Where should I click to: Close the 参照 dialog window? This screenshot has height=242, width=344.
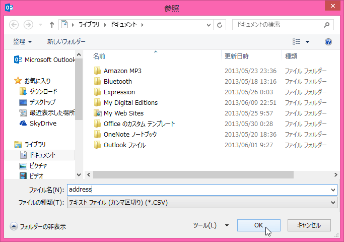click(332, 6)
